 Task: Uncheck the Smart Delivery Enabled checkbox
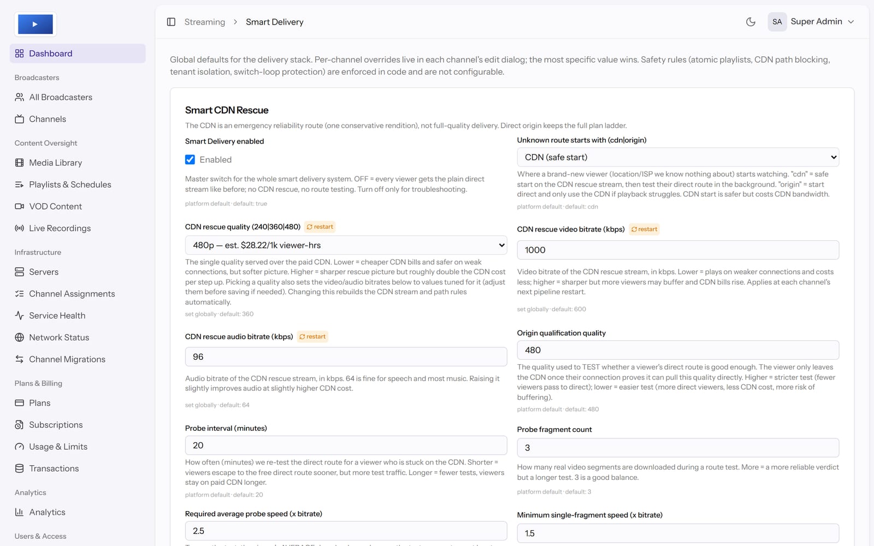tap(190, 159)
